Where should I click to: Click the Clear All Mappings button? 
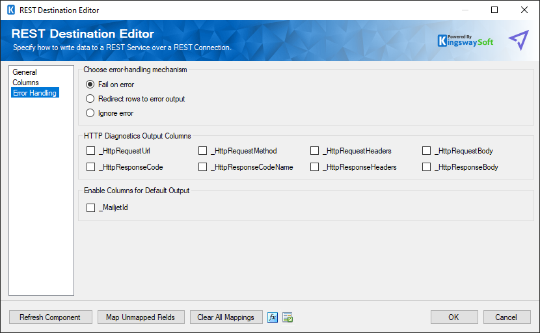coord(226,317)
